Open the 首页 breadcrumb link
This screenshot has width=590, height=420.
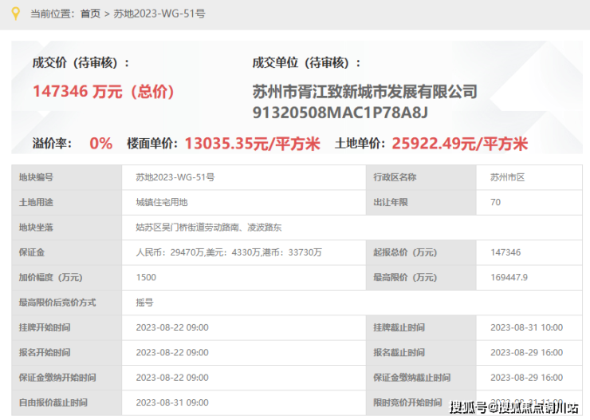[91, 14]
